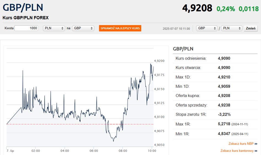Click the green 0,24% change value
Viewport: 261px width, 155px height.
pyautogui.click(x=226, y=9)
